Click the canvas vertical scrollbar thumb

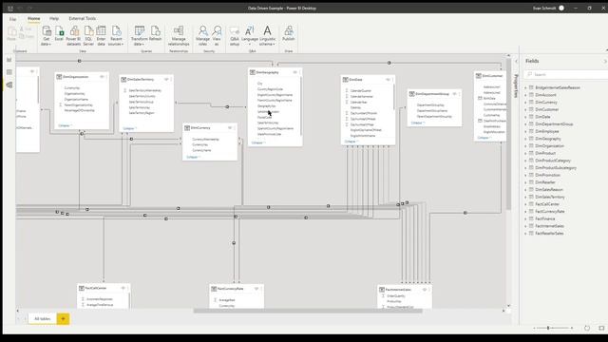(x=508, y=134)
